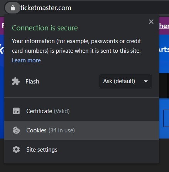Open Site settings
The image size is (169, 172).
click(81, 150)
